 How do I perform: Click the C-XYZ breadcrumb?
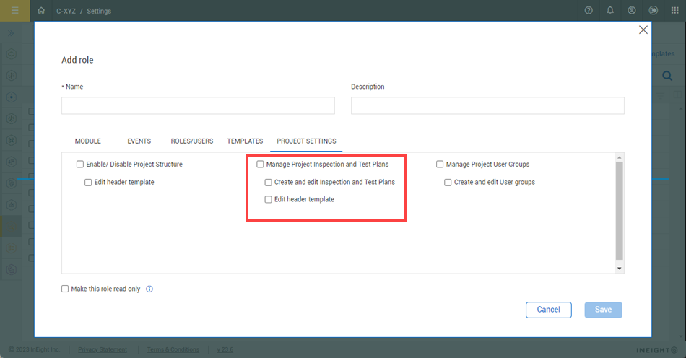click(66, 11)
